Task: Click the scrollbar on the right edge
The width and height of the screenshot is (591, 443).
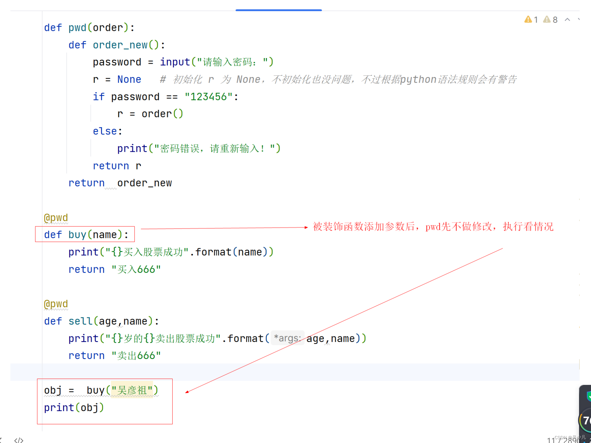Action: coord(580,221)
